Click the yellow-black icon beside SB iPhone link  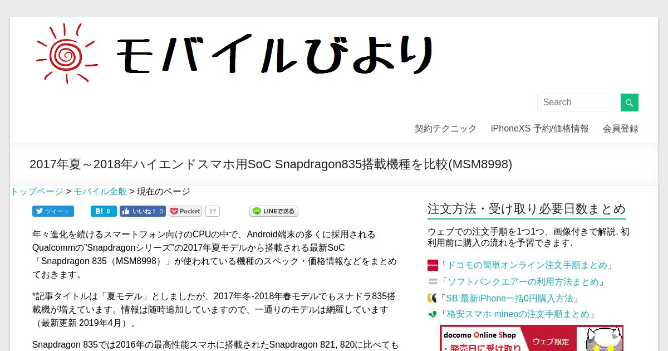click(432, 298)
